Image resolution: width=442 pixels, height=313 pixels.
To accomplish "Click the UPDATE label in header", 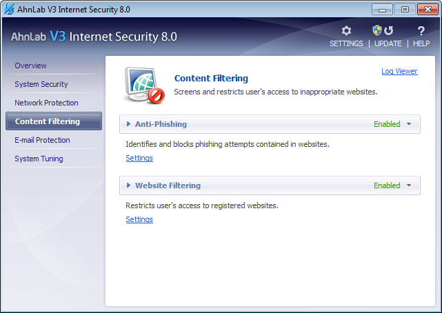I will tap(388, 43).
